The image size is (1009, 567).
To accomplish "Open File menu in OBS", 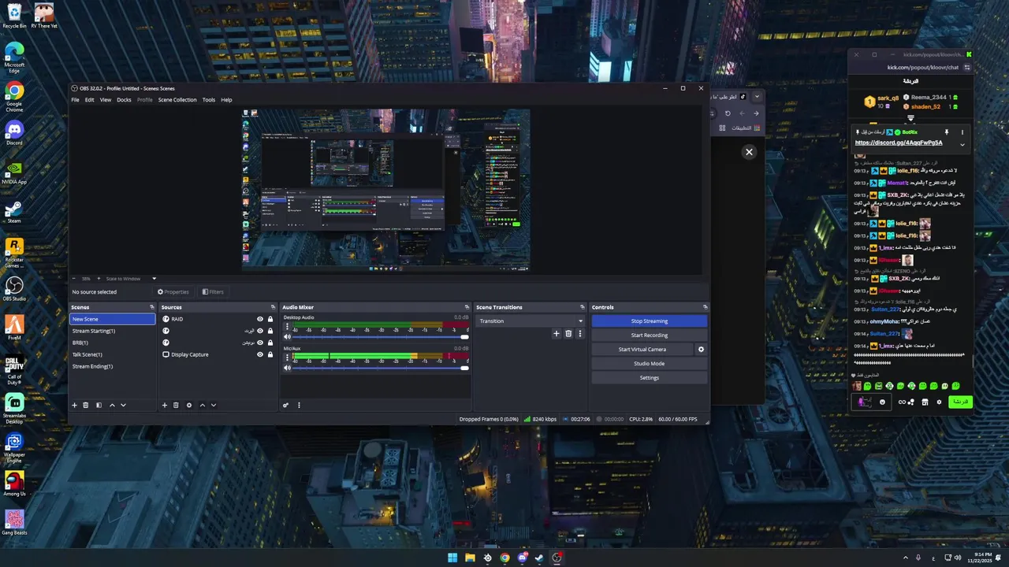I will [x=75, y=100].
